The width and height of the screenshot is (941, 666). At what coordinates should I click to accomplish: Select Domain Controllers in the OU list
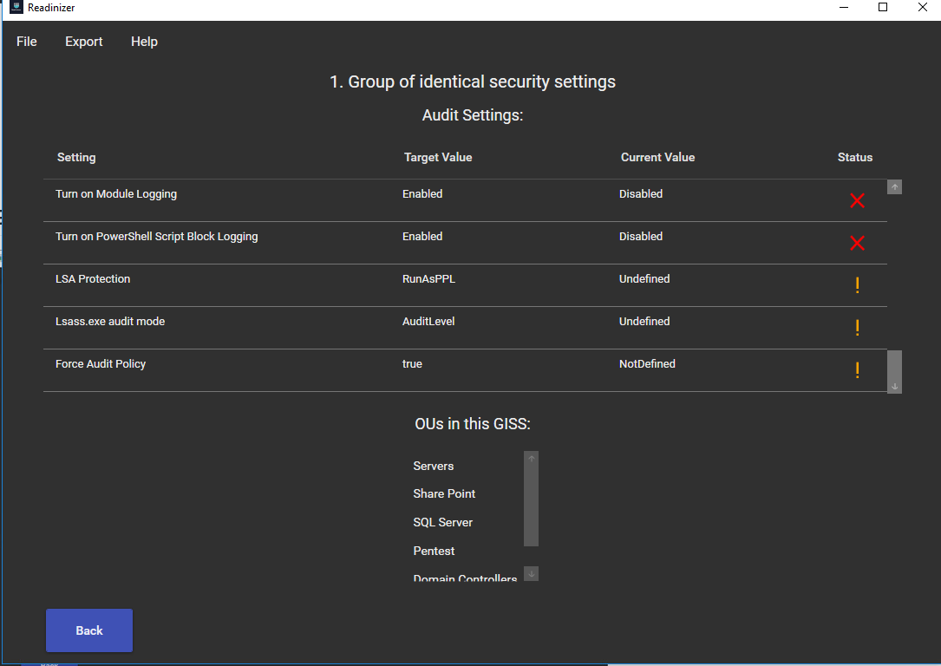coord(464,577)
